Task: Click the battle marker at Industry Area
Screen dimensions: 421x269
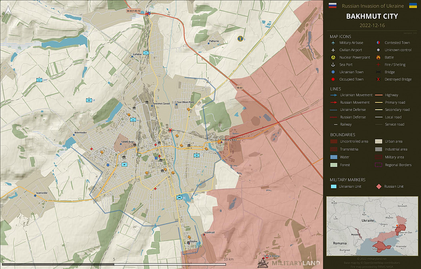Action: click(219, 141)
